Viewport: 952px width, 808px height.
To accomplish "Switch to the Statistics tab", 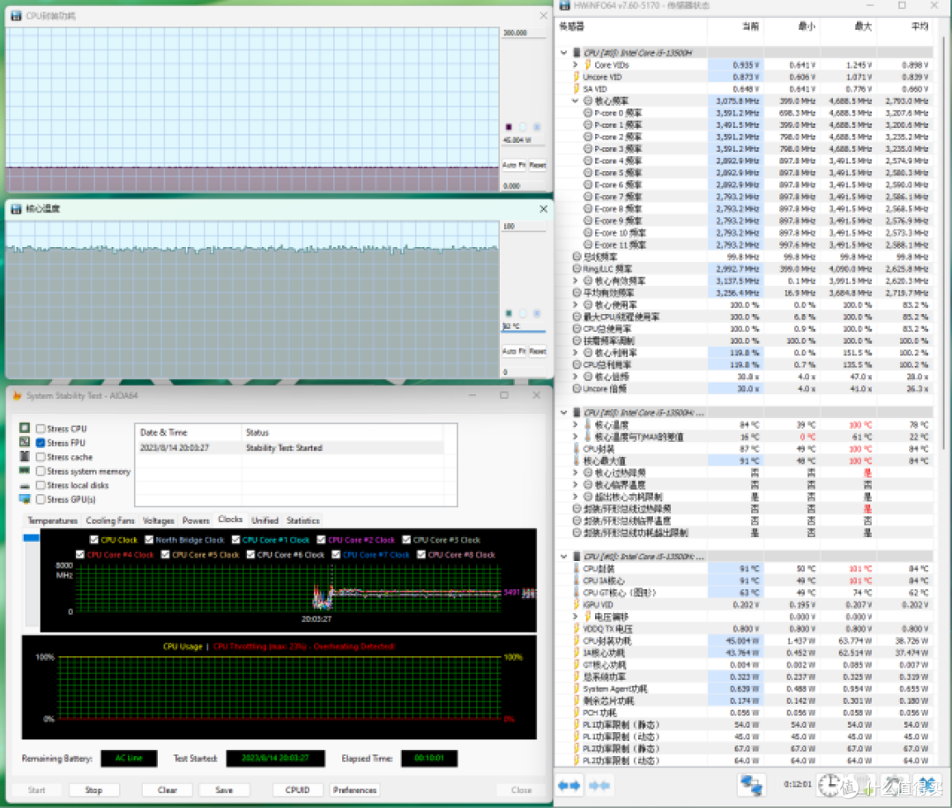I will [x=303, y=520].
